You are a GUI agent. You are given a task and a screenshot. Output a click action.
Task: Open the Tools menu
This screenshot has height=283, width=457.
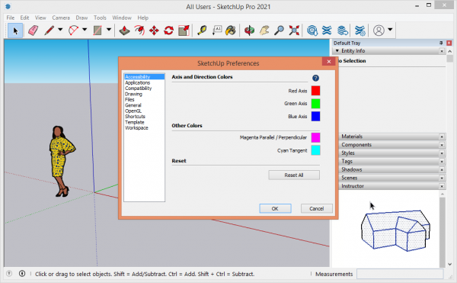point(100,18)
